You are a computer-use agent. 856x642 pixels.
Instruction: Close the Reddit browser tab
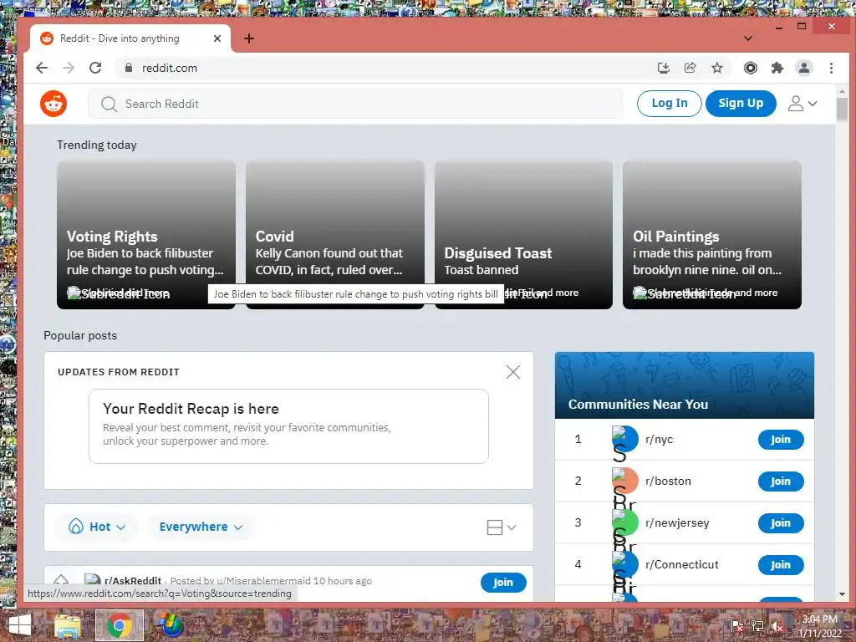tap(217, 38)
